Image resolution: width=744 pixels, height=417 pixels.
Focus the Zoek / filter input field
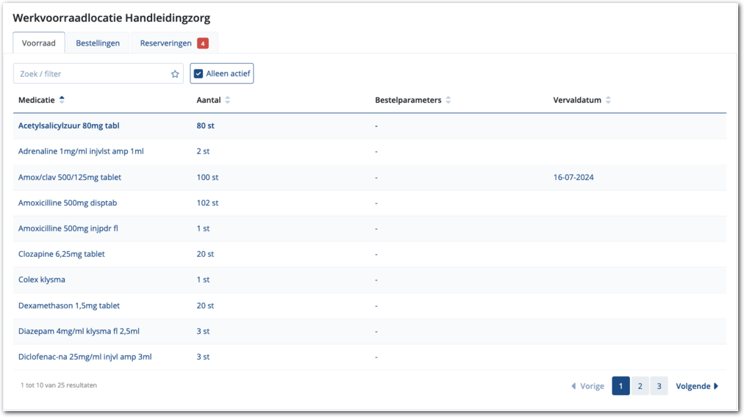tap(92, 74)
